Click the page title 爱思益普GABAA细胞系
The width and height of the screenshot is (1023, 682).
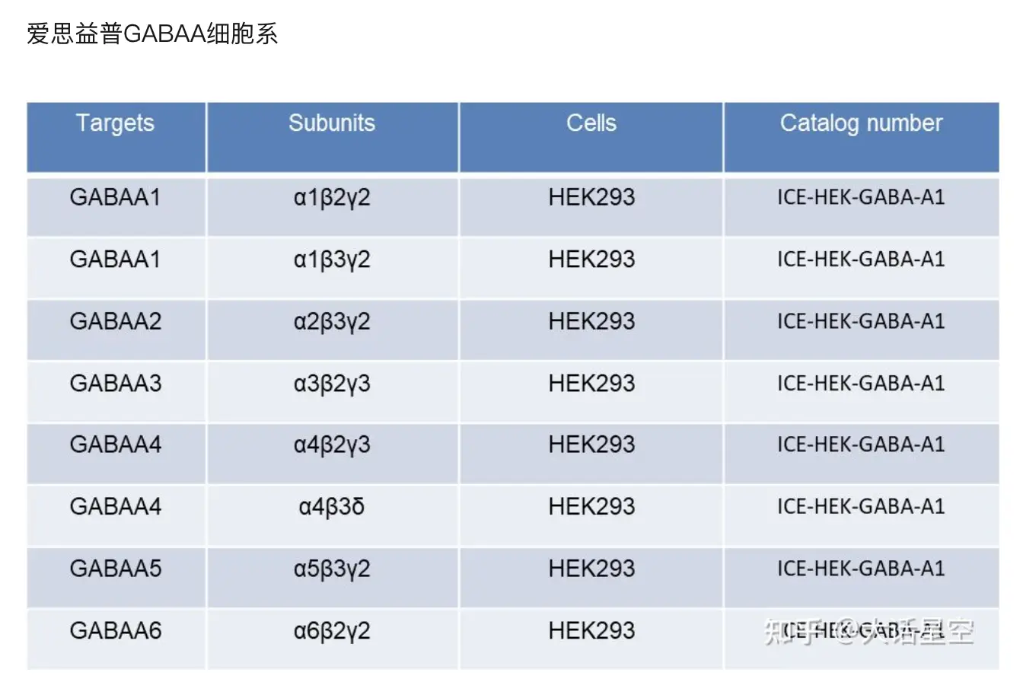point(153,34)
